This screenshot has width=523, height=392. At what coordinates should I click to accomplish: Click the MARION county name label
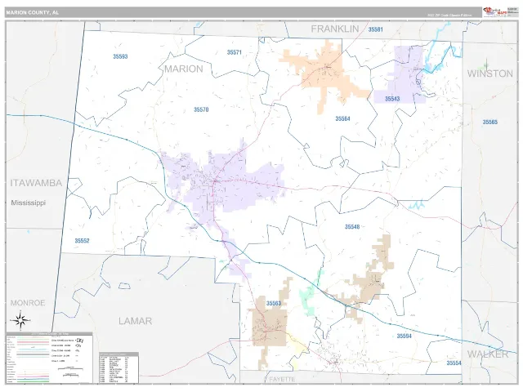184,69
